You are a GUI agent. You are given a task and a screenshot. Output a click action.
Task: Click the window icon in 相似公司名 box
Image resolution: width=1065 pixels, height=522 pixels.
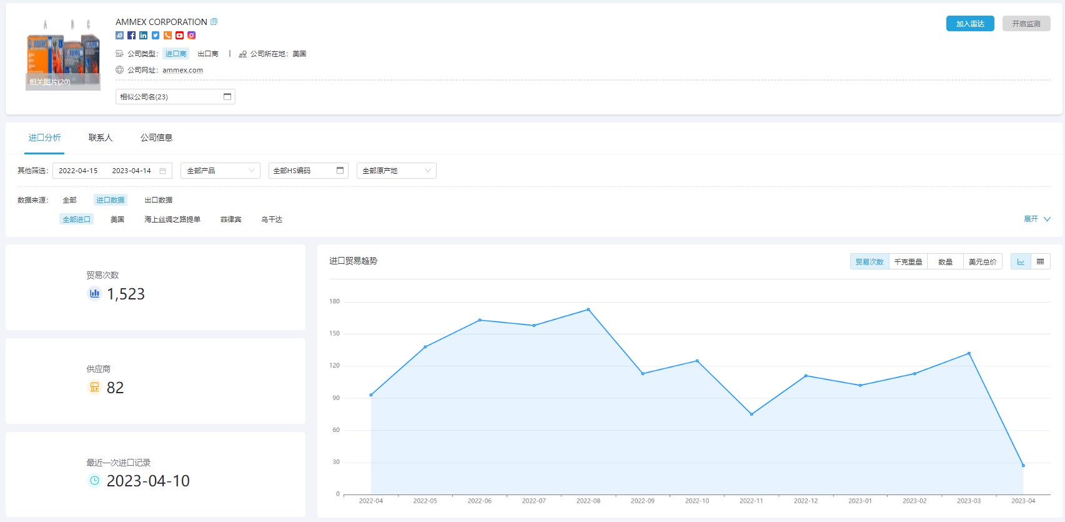point(227,97)
